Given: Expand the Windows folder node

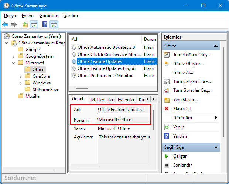Looking at the screenshot, I should (x=20, y=83).
